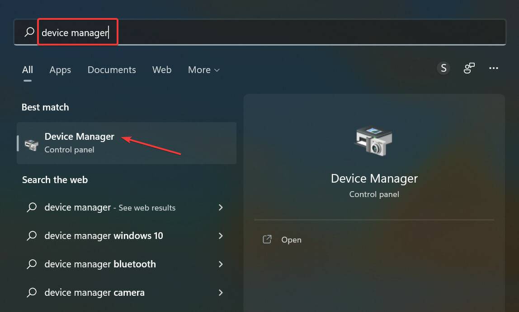Click the magnifier beside "See web results"
This screenshot has width=519, height=312.
click(32, 207)
